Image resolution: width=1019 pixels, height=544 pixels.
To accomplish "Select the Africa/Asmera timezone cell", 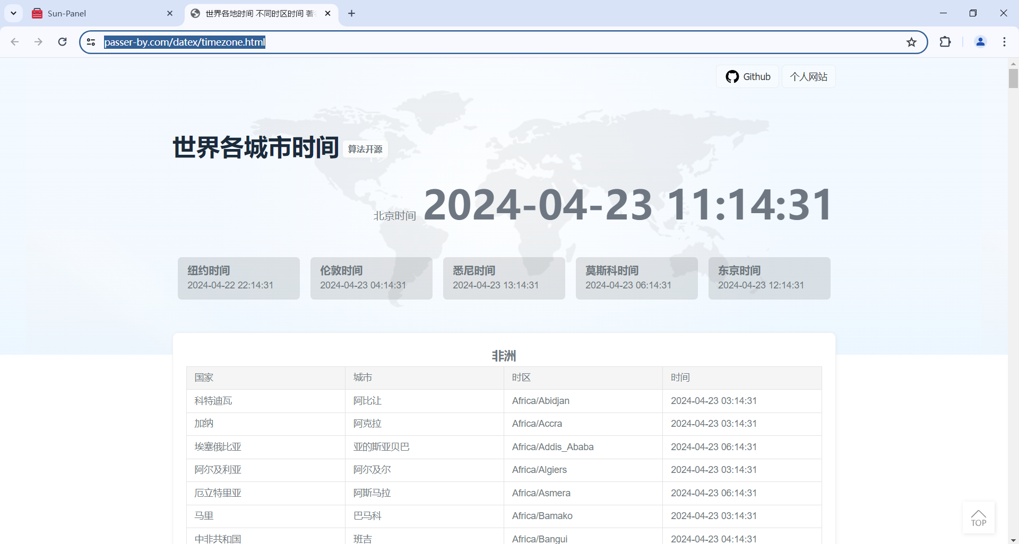I will [583, 493].
